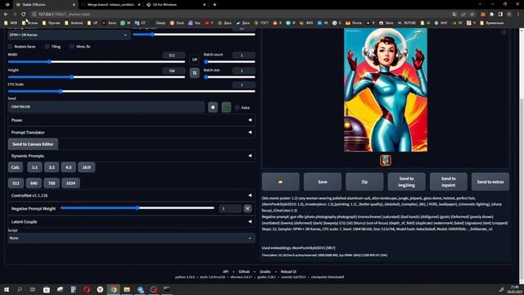Click the random seed dice icon
Screen dimensions: 524x295
213,107
